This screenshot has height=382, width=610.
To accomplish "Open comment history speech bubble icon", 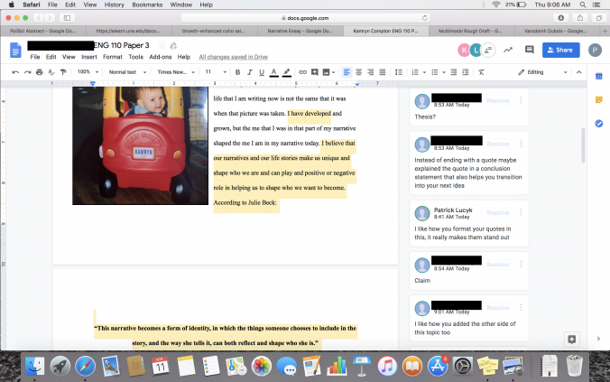I will pyautogui.click(x=529, y=50).
